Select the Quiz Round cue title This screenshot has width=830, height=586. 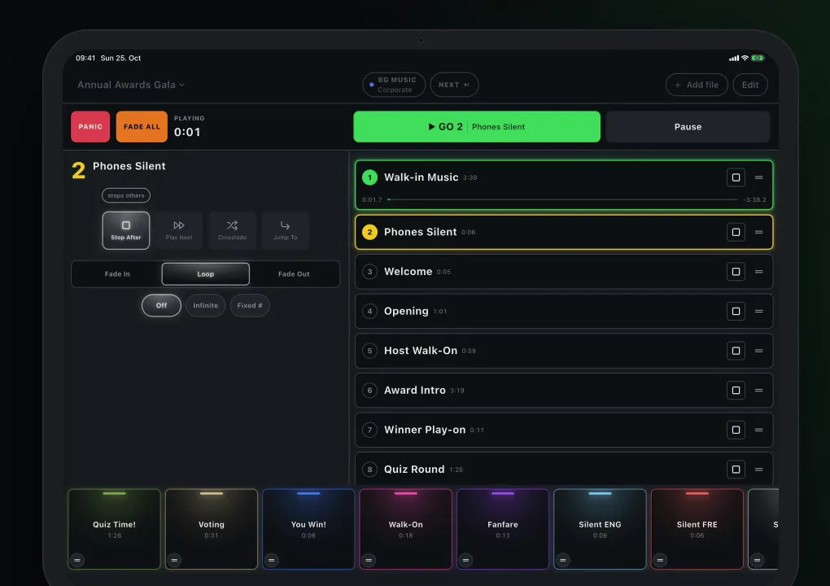414,469
